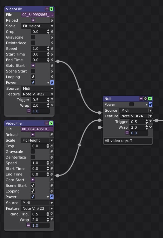Image resolution: width=163 pixels, height=238 pixels.
Task: Click Goto Start button on top VideoFile
Action: [x=33, y=65]
